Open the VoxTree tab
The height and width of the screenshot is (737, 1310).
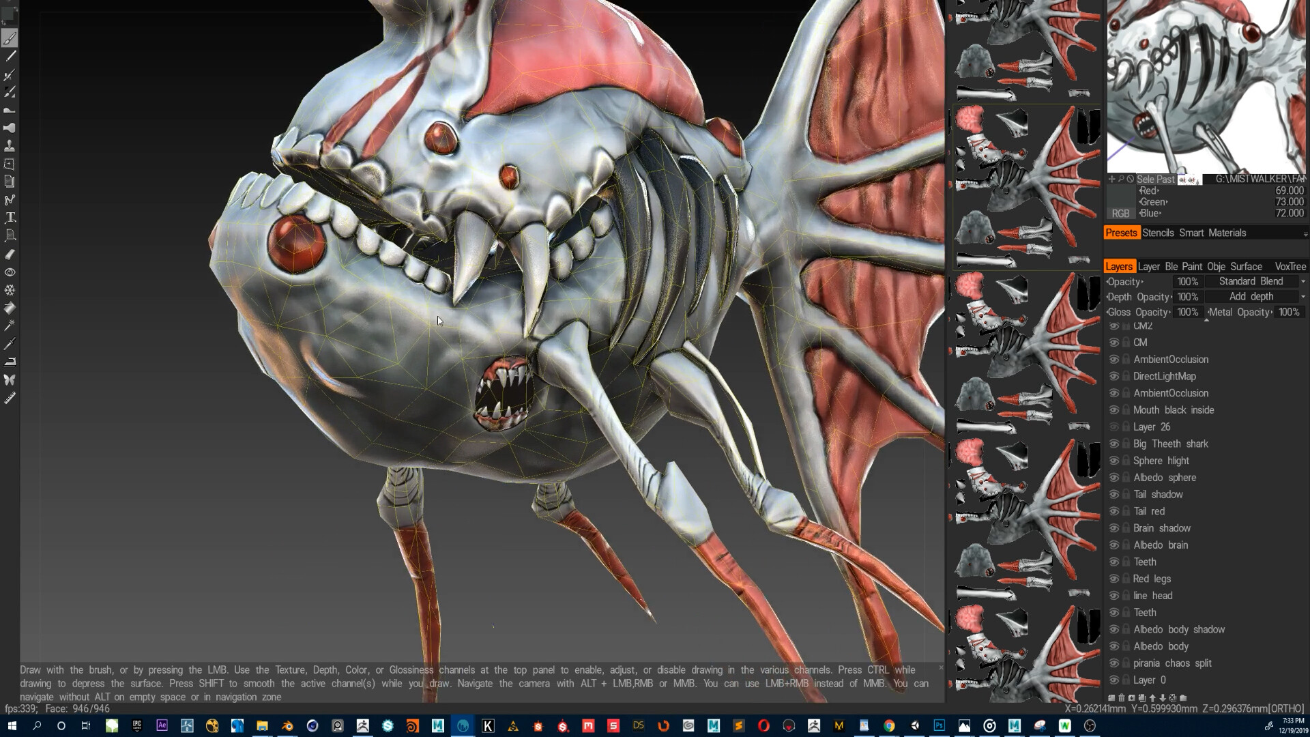click(x=1290, y=266)
